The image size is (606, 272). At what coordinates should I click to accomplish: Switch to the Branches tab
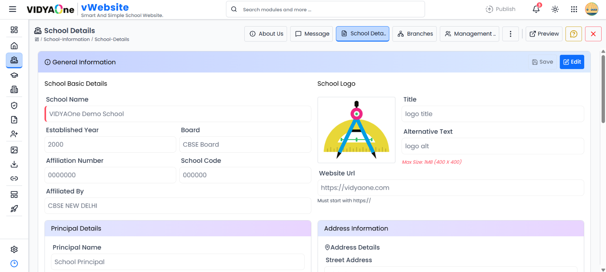[x=414, y=34]
